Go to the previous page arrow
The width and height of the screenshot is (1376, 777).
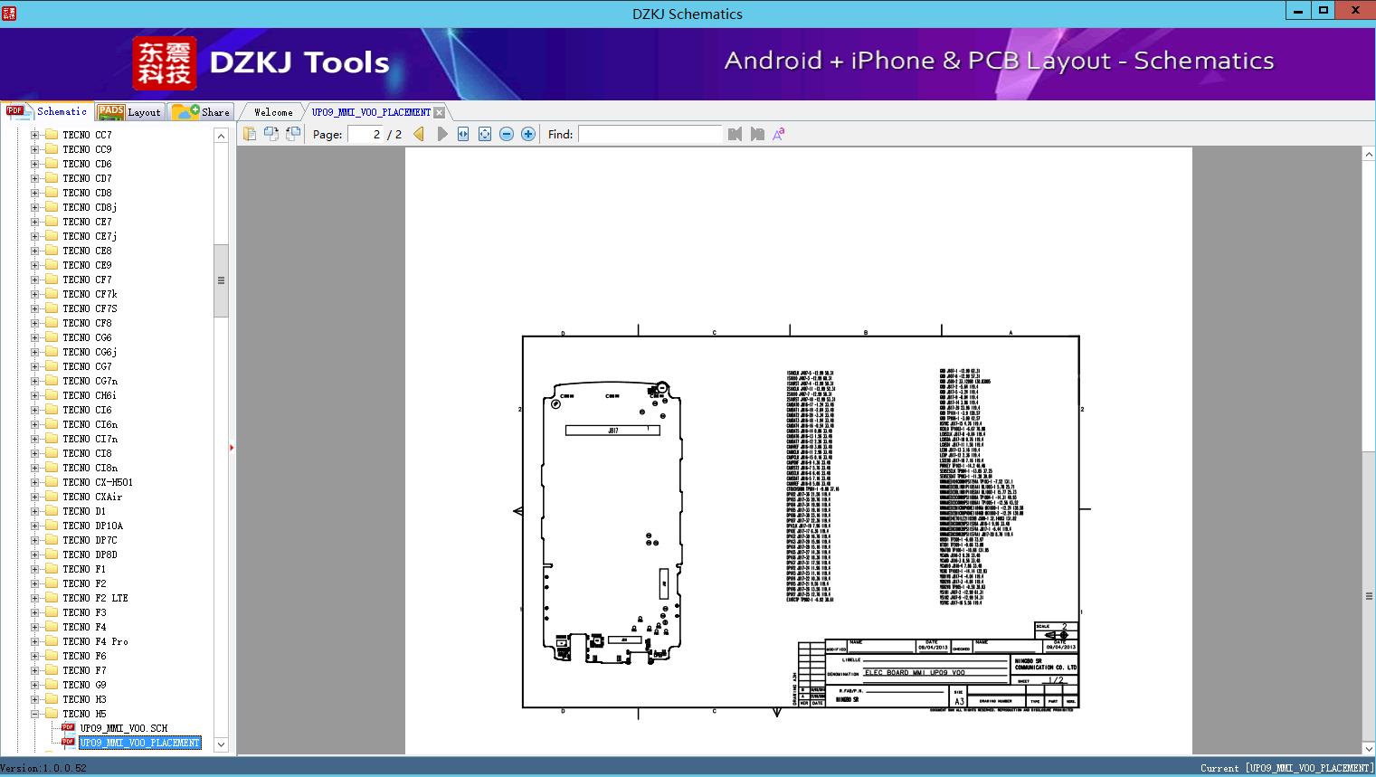tap(419, 134)
